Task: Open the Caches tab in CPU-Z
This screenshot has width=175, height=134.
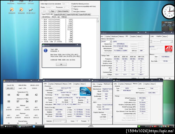Action: [52, 84]
